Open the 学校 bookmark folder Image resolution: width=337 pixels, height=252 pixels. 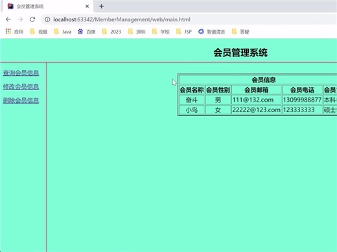tap(161, 32)
